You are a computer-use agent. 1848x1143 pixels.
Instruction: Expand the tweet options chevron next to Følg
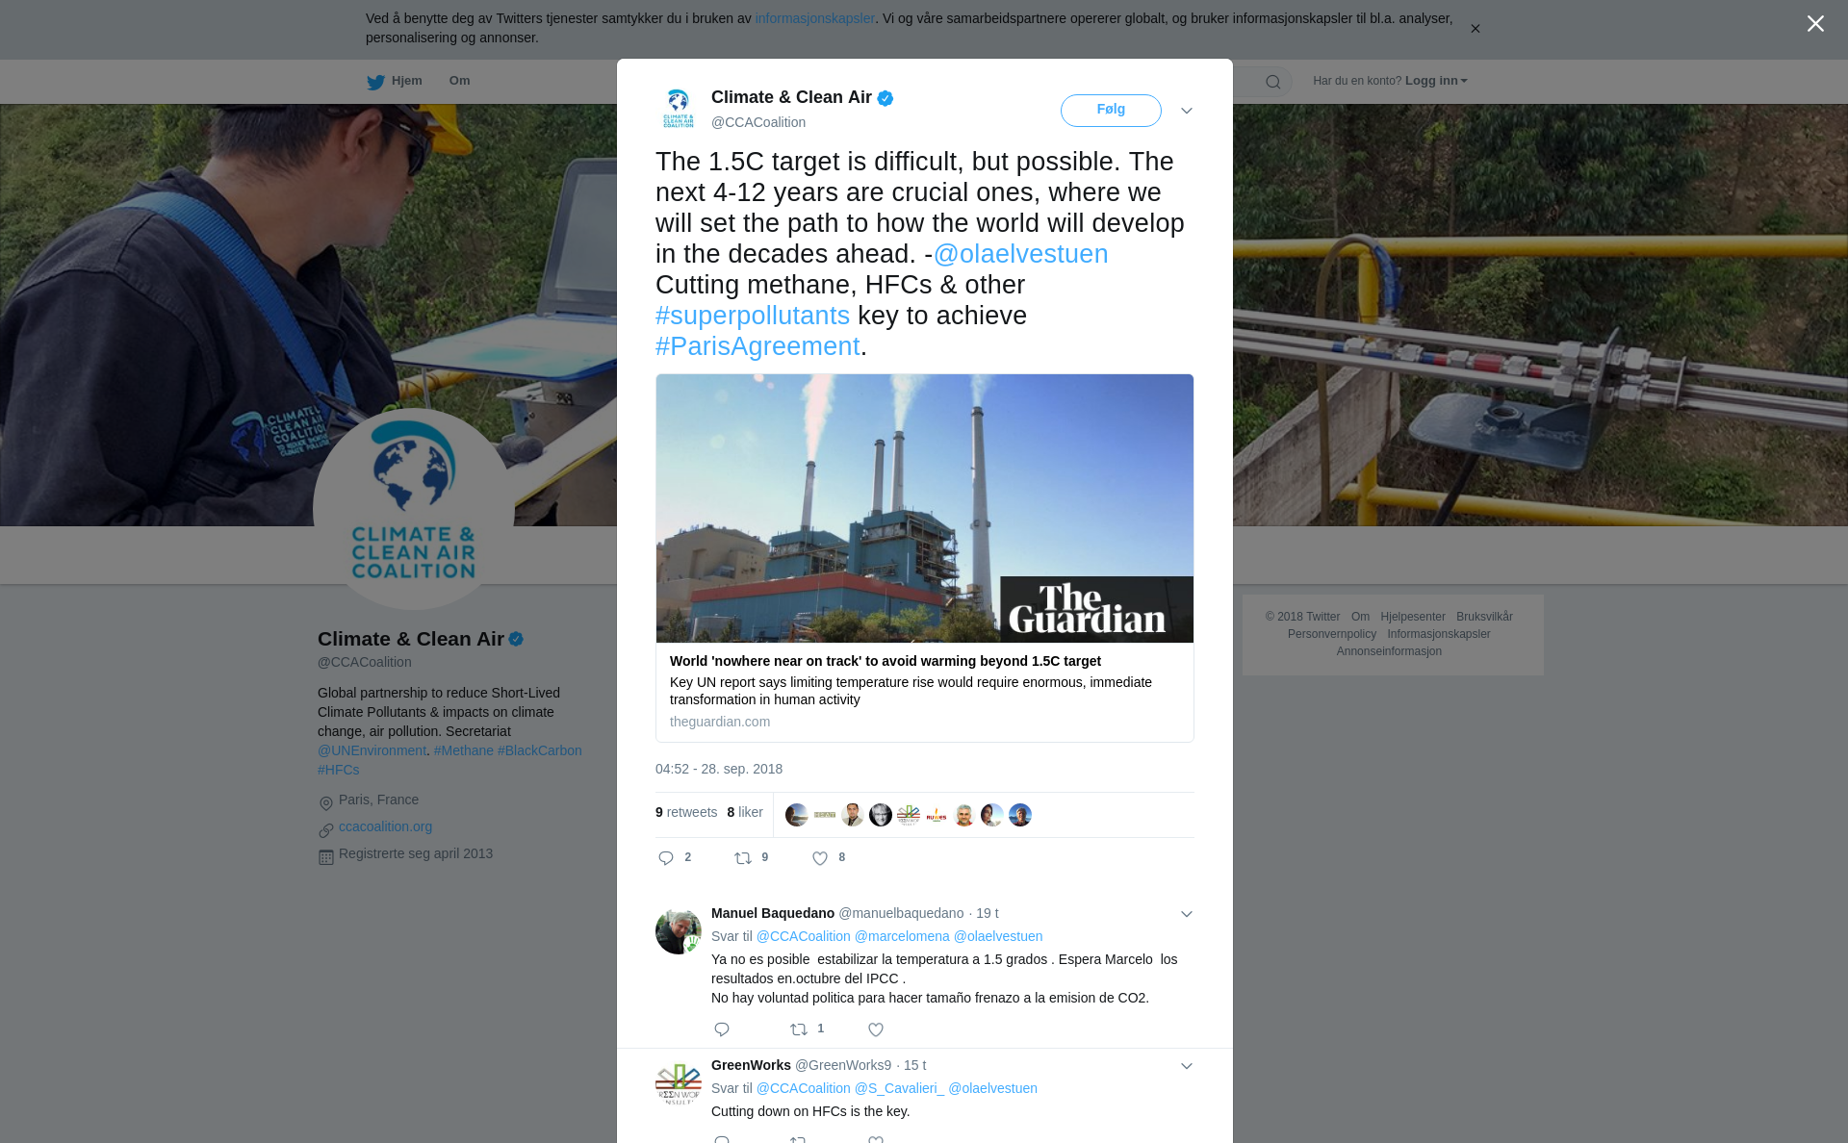coord(1187,111)
